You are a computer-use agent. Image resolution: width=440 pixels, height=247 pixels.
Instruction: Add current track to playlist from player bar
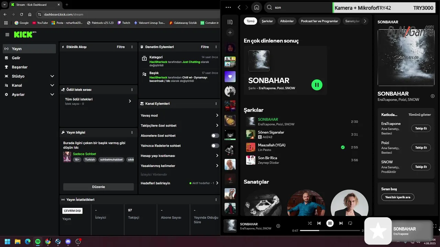pyautogui.click(x=278, y=226)
